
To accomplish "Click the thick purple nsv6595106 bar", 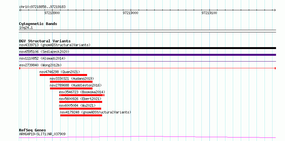I will pyautogui.click(x=147, y=55).
